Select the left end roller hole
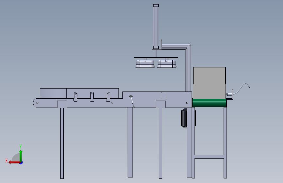283x183 pixels. 37,103
